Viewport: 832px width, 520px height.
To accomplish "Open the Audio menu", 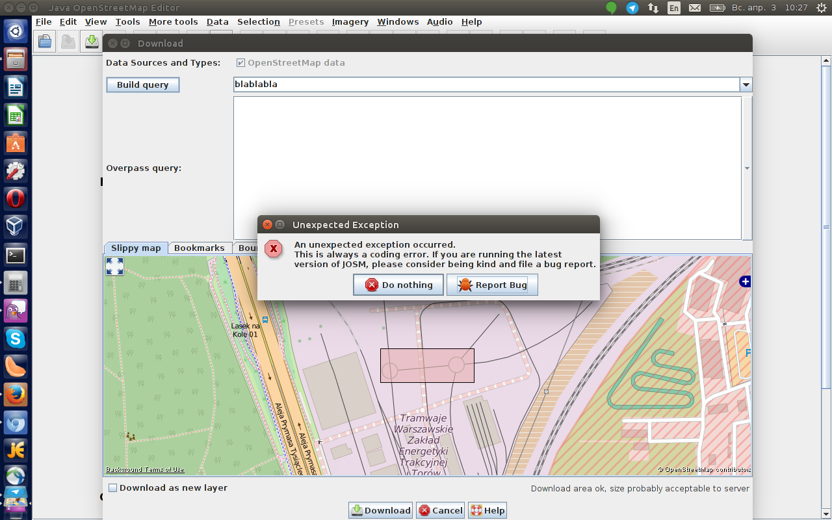I will 439,21.
